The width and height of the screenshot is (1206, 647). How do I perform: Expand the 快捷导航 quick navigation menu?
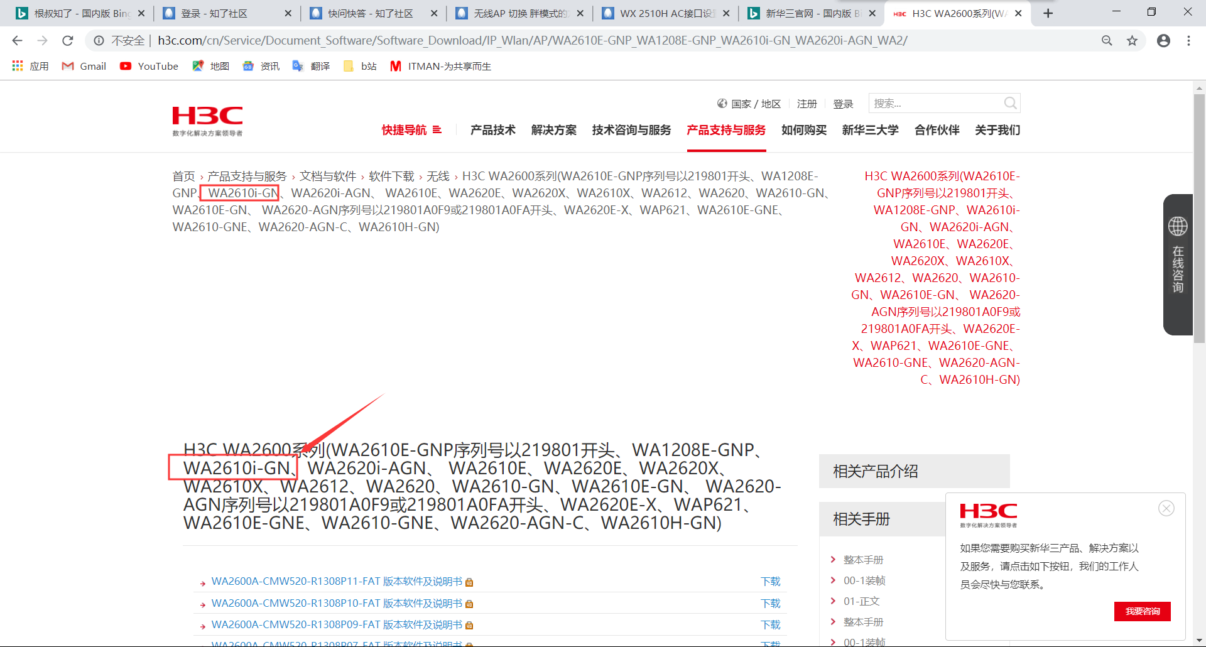(411, 130)
